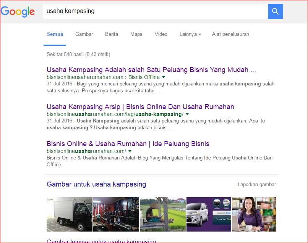Click snippet text starting 'Bagi yang mencari peluang'
The width and height of the screenshot is (308, 243).
pos(160,87)
